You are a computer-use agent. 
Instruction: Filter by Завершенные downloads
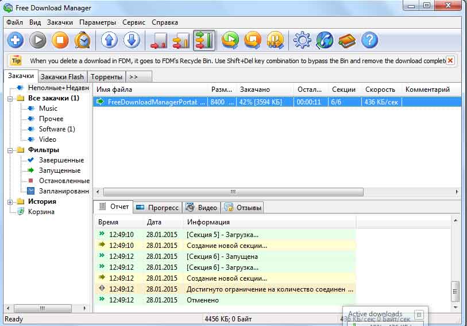coord(61,160)
